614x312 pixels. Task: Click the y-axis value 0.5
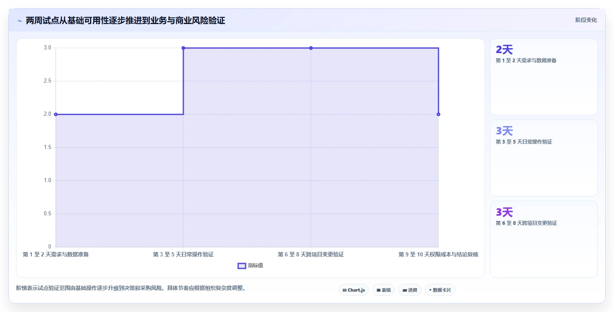point(47,214)
